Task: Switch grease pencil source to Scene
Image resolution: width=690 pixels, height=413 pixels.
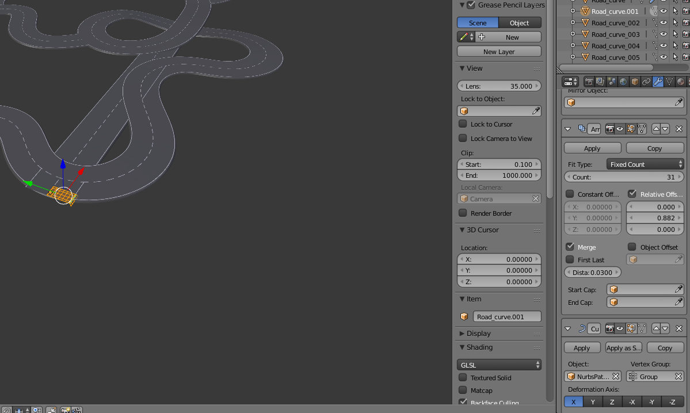Action: [478, 22]
